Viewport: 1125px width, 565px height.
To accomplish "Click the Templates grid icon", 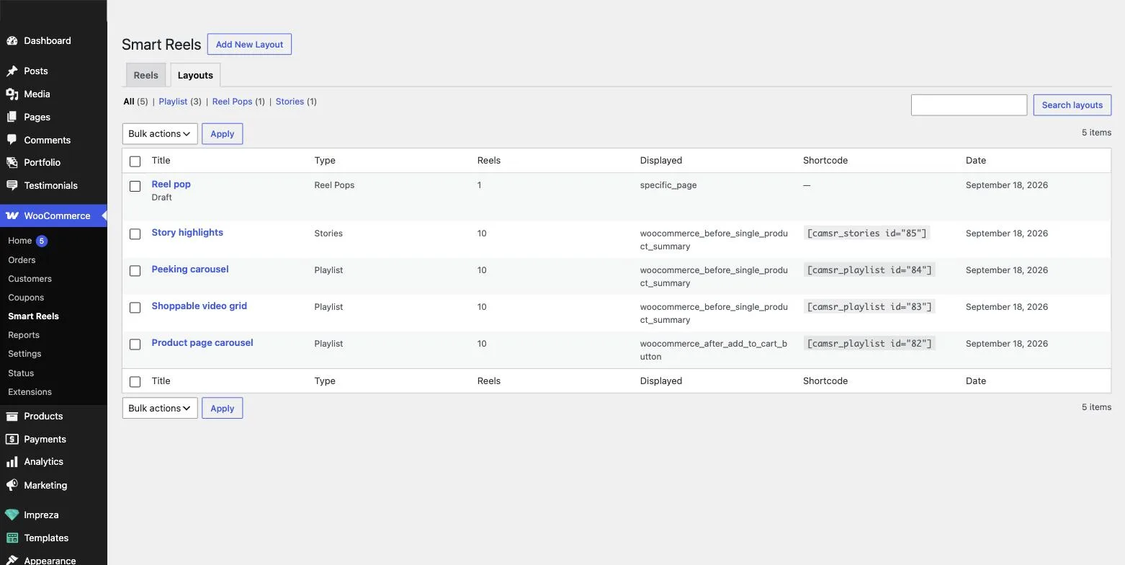I will 12,538.
